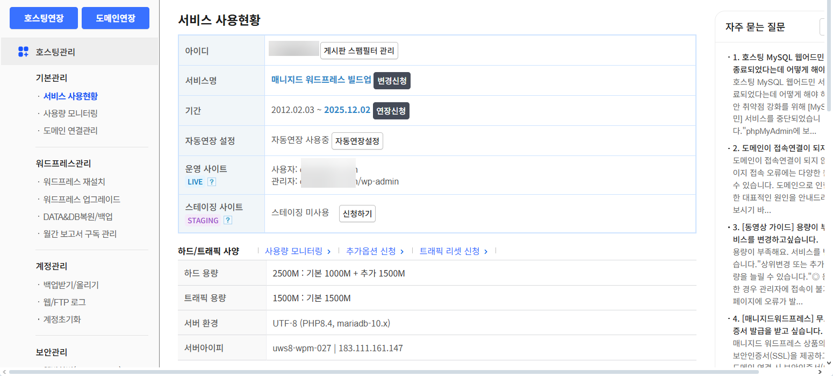Open 사용량 모니터링 link with chevron

[x=298, y=251]
